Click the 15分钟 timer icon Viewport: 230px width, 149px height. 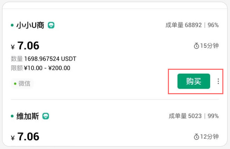(196, 46)
